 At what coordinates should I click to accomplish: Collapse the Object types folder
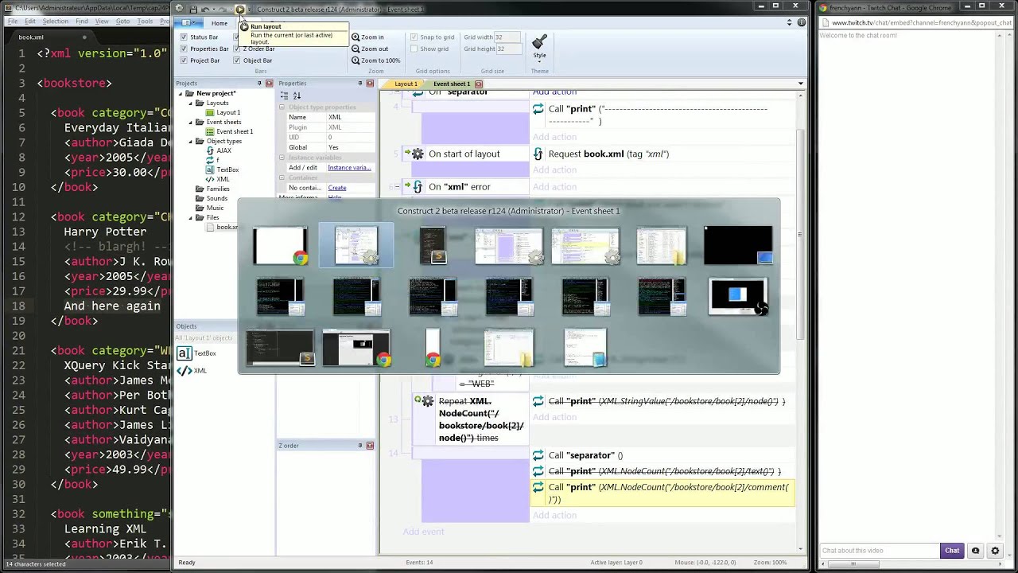[191, 141]
